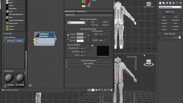Click the Waves map icon in browser
This screenshot has width=183, height=103.
point(7,26)
